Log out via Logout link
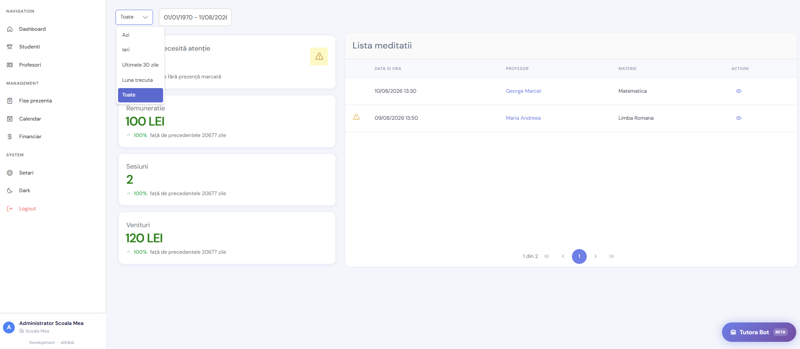 27,209
